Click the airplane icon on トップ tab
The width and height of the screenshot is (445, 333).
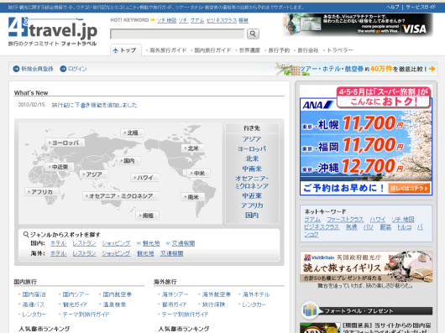pyautogui.click(x=116, y=50)
